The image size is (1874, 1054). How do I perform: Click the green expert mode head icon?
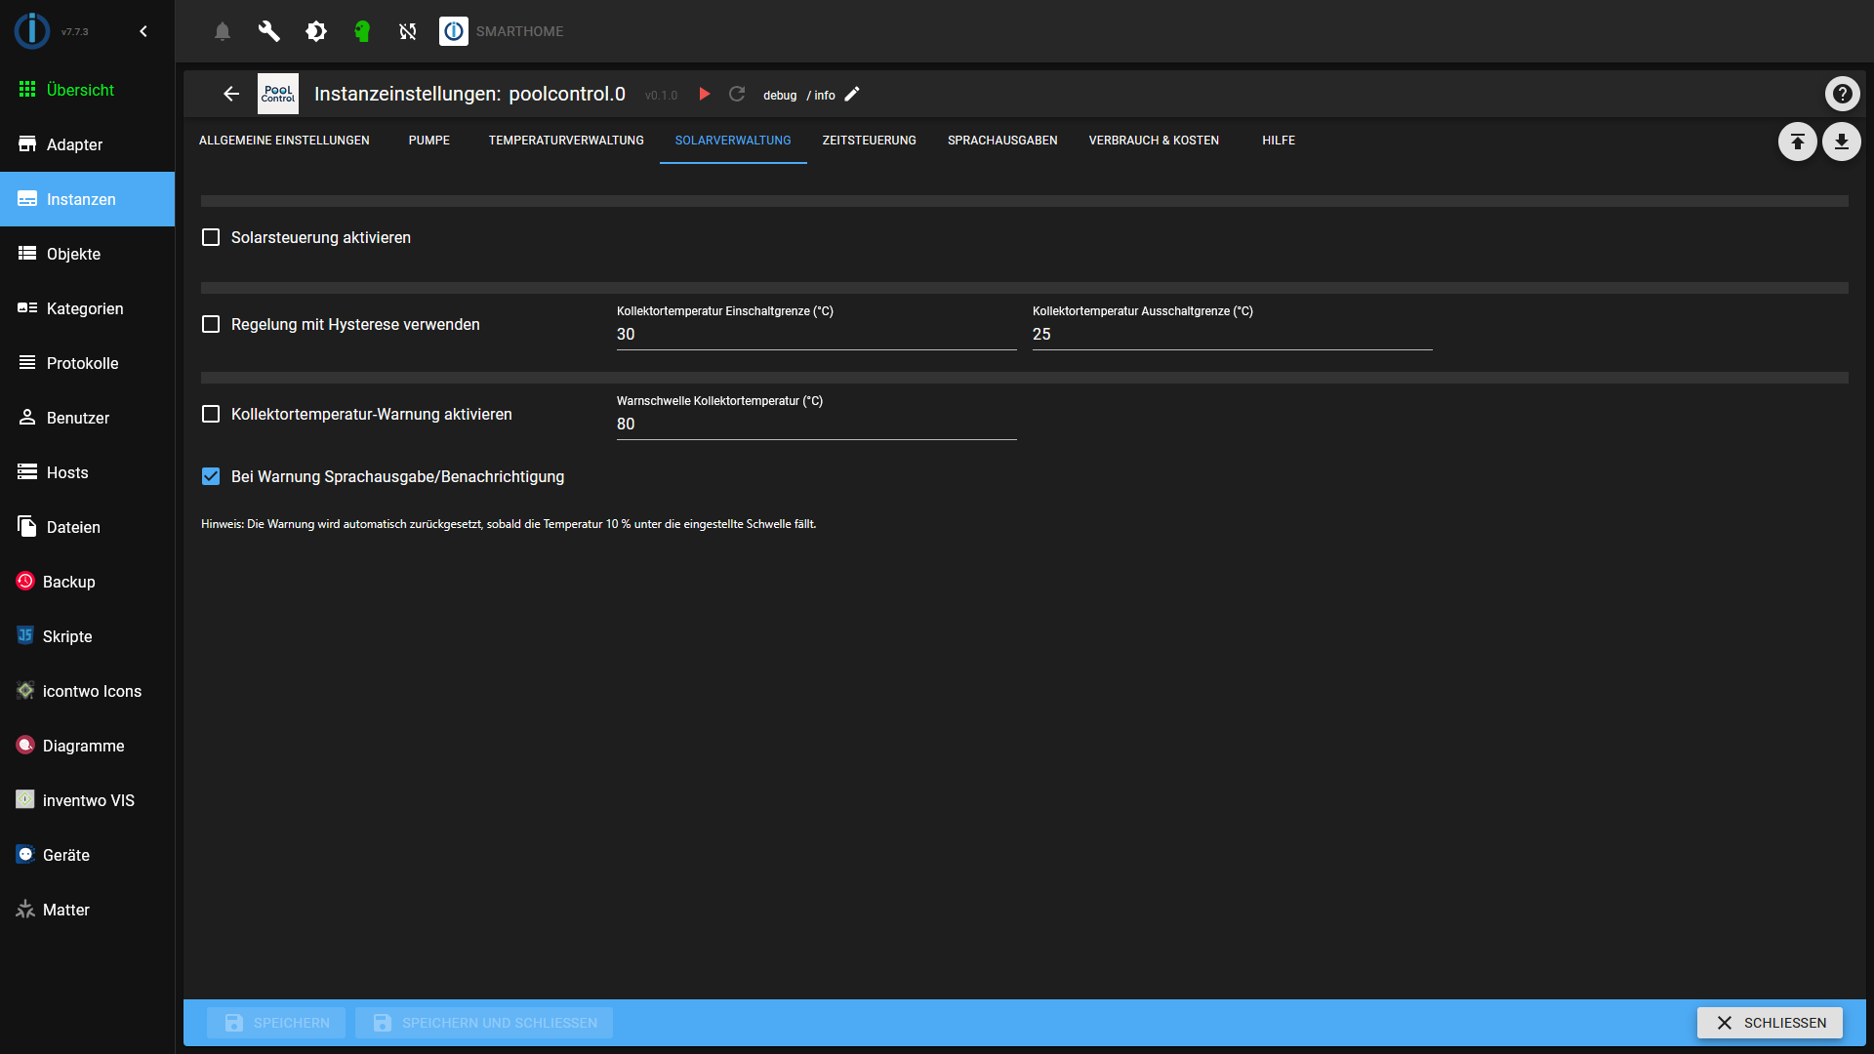(362, 31)
